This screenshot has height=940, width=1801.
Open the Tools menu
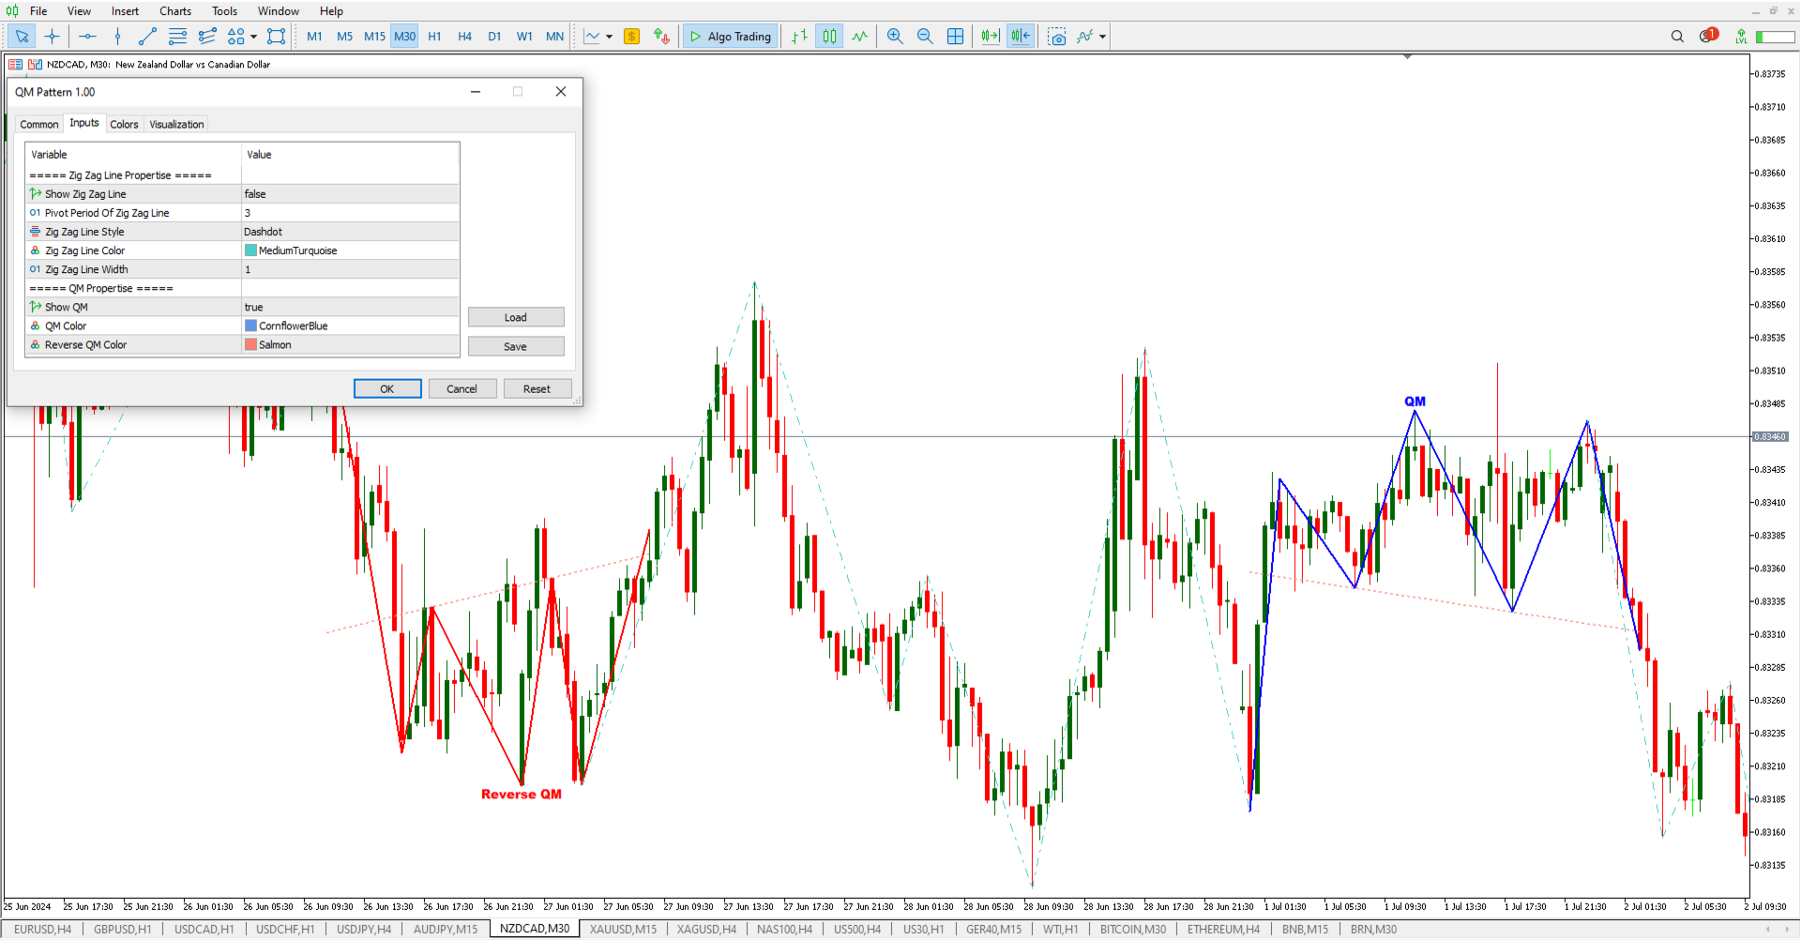click(224, 11)
